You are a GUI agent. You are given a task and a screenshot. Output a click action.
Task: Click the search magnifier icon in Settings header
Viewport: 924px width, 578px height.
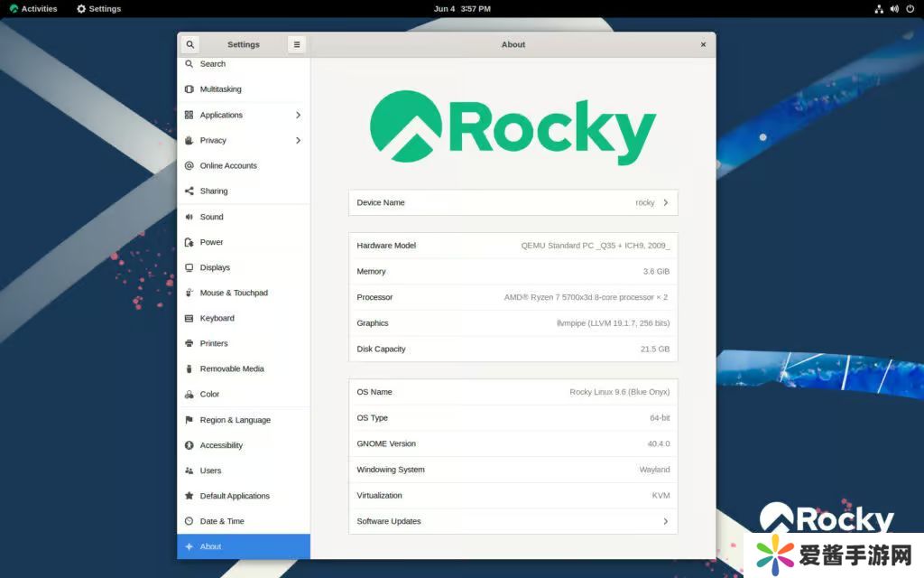coord(189,44)
